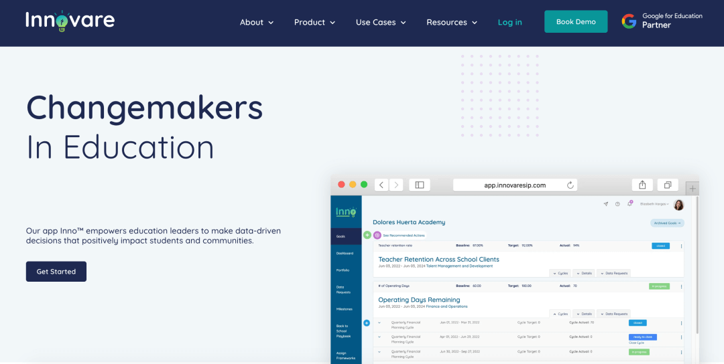724x364 pixels.
Task: Open the About dropdown menu
Action: click(x=257, y=22)
